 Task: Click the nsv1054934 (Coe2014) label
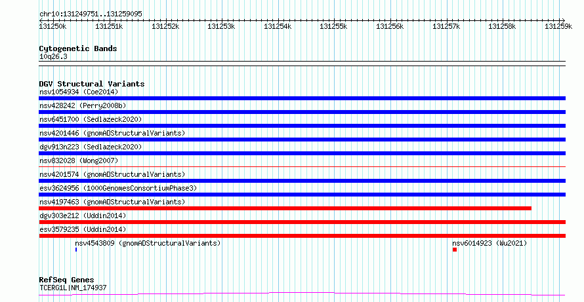click(79, 92)
